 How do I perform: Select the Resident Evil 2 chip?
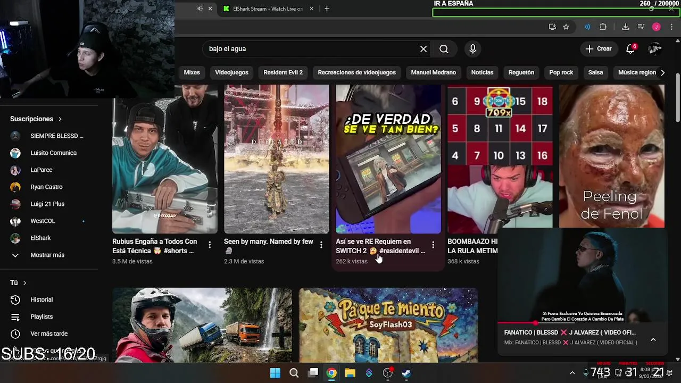(283, 72)
